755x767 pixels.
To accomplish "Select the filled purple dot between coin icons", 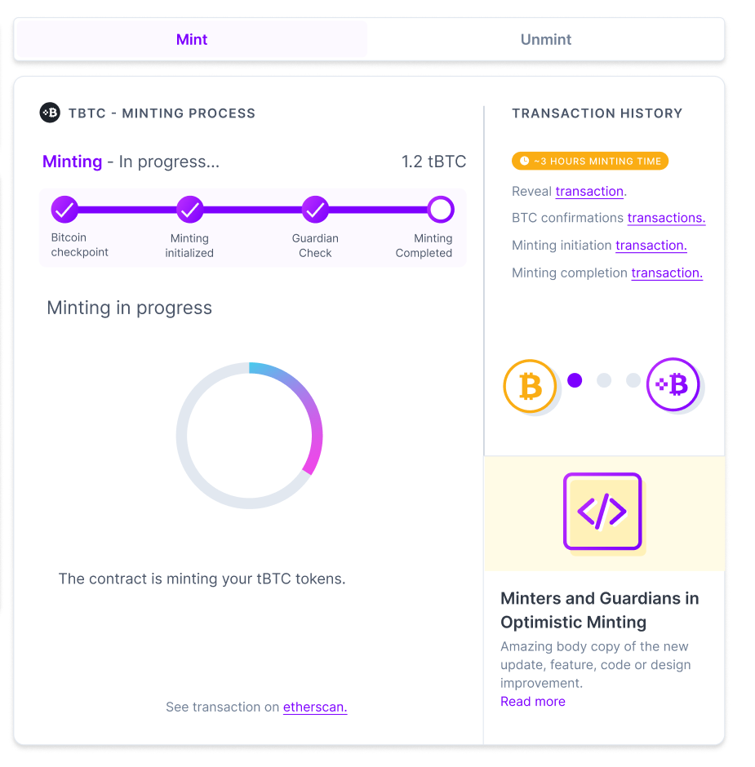I will pos(574,380).
